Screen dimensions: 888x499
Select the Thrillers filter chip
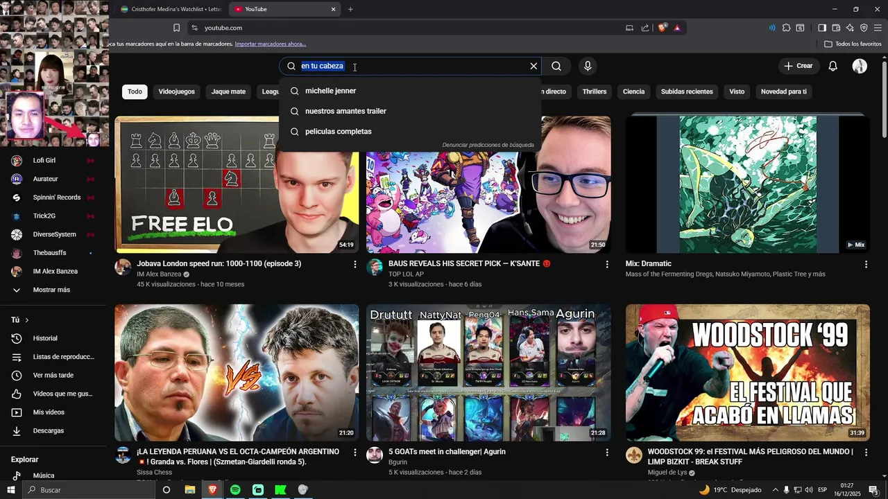tap(595, 91)
